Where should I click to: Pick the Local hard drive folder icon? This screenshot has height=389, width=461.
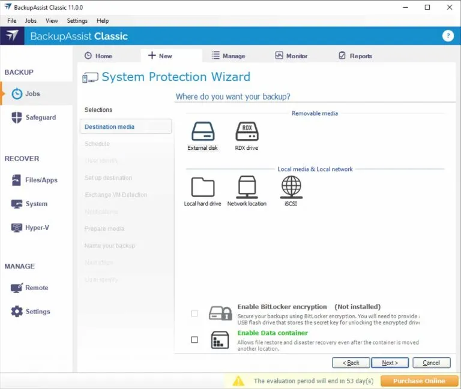tap(203, 187)
